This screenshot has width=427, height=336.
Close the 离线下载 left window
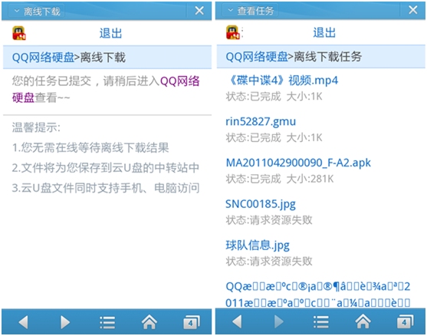[199, 11]
